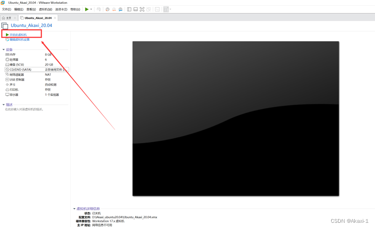Screen dimensions: 375x227
Task: Click the 网络信息不可用 IP address value
Action: pos(102,225)
